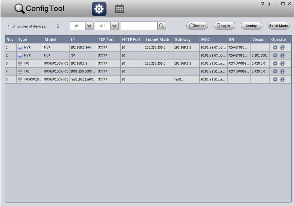
Task: Open the Setting button
Action: (x=252, y=26)
